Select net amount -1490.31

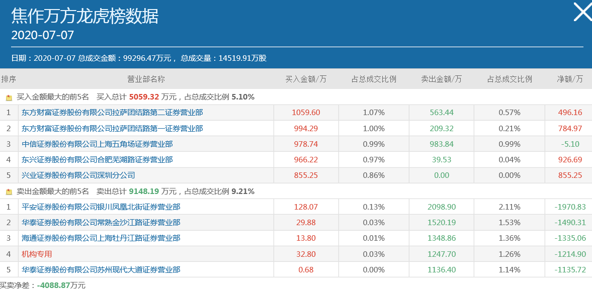coord(570,223)
